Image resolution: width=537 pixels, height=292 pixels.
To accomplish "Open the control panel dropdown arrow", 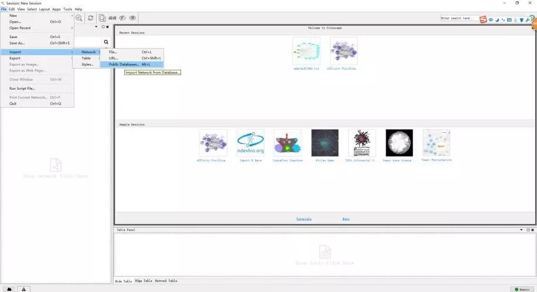I will coord(96,27).
